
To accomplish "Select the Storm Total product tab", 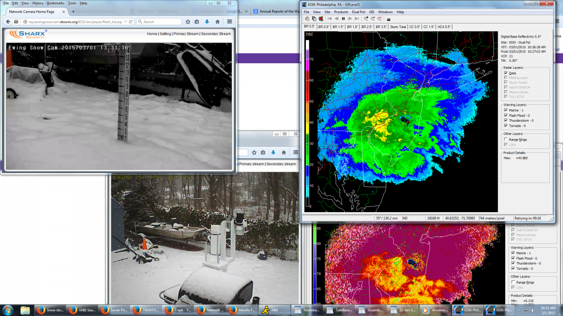I will tap(398, 27).
